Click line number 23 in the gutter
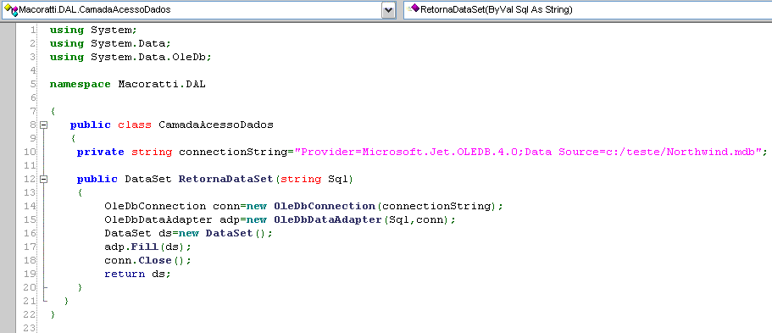772x333 pixels. (x=30, y=328)
